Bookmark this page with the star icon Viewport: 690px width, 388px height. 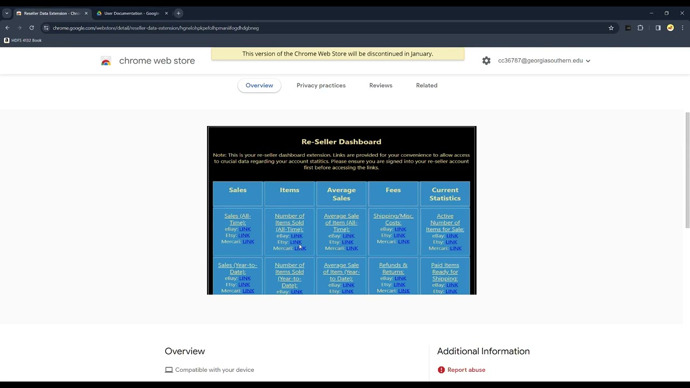click(x=611, y=28)
